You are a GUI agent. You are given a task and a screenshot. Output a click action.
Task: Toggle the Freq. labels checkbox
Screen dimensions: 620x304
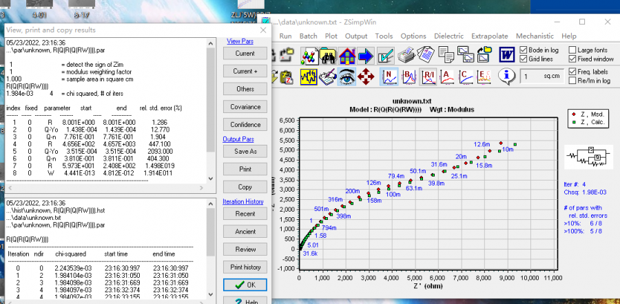[x=573, y=72]
